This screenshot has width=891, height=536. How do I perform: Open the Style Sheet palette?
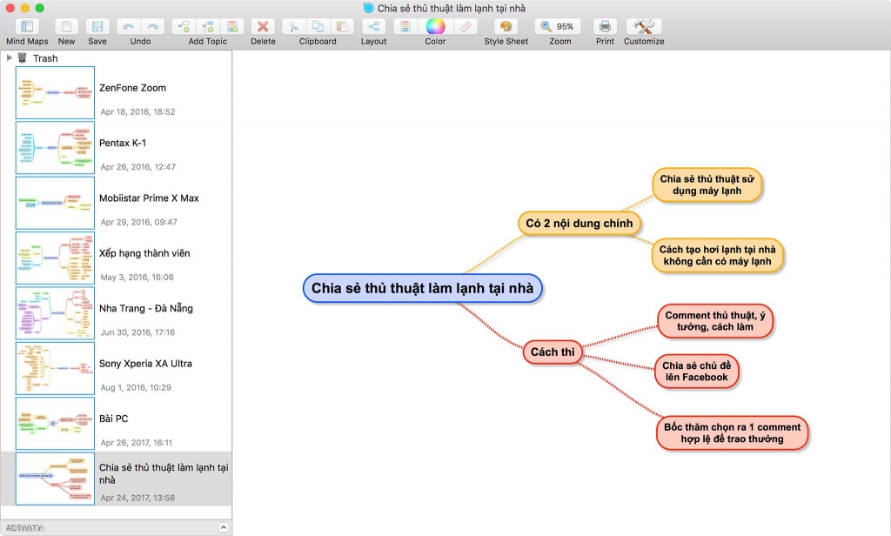tap(506, 27)
